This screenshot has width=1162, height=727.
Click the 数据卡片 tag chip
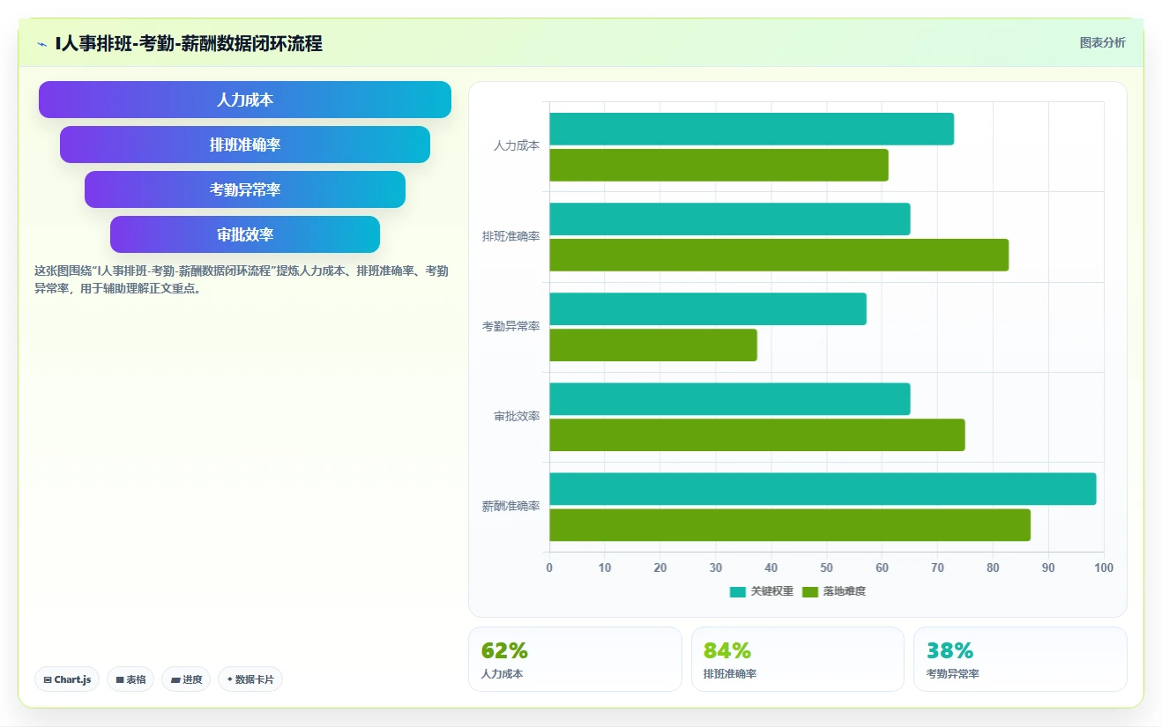click(250, 679)
